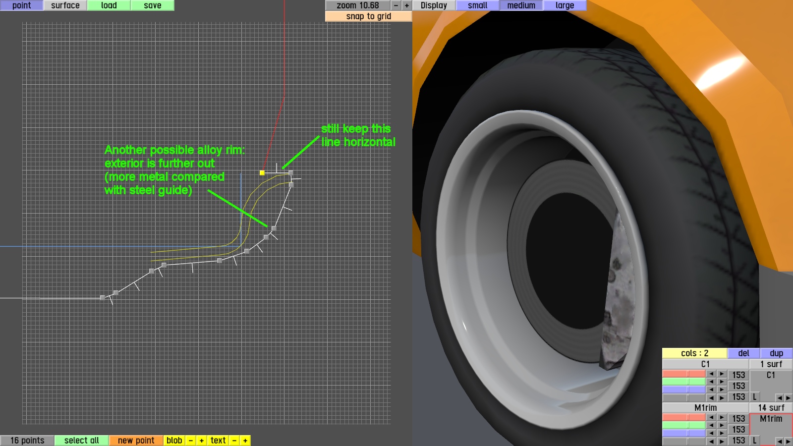Toggle the text annotation button
This screenshot has width=793, height=446.
pos(218,441)
